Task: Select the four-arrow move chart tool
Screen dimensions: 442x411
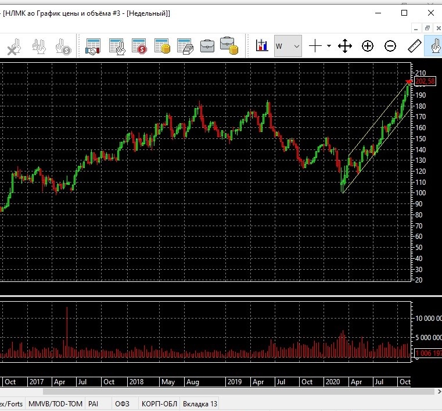Action: coord(345,46)
